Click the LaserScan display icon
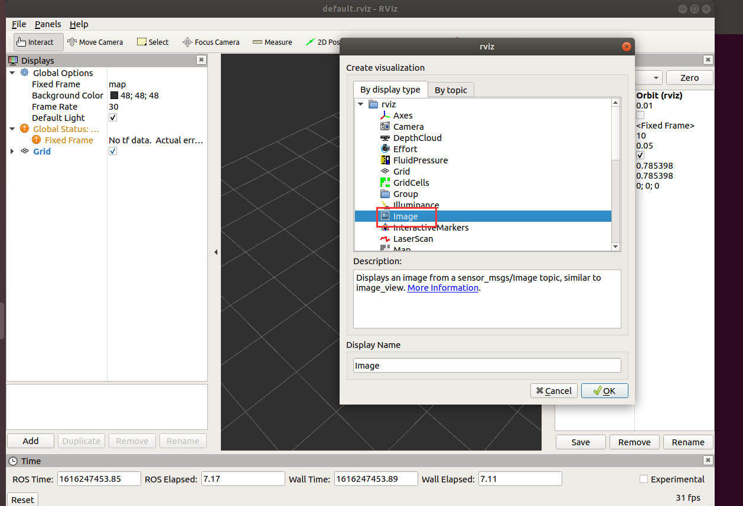This screenshot has width=743, height=506. (x=385, y=239)
